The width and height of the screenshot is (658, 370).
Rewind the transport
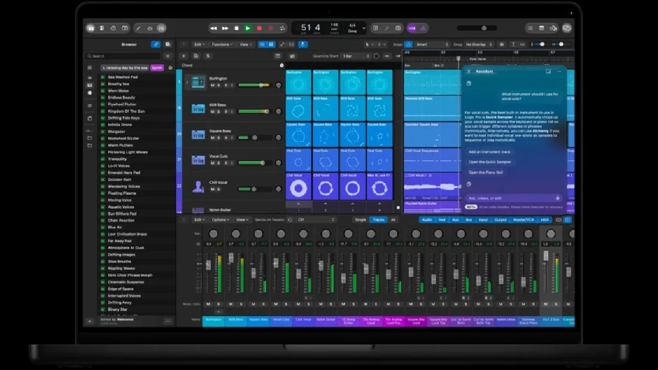click(x=213, y=28)
